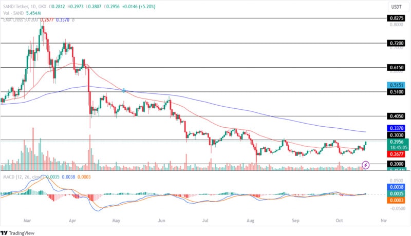411x236 pixels.
Task: Click the Sep label on time axis
Action: tap(295, 221)
